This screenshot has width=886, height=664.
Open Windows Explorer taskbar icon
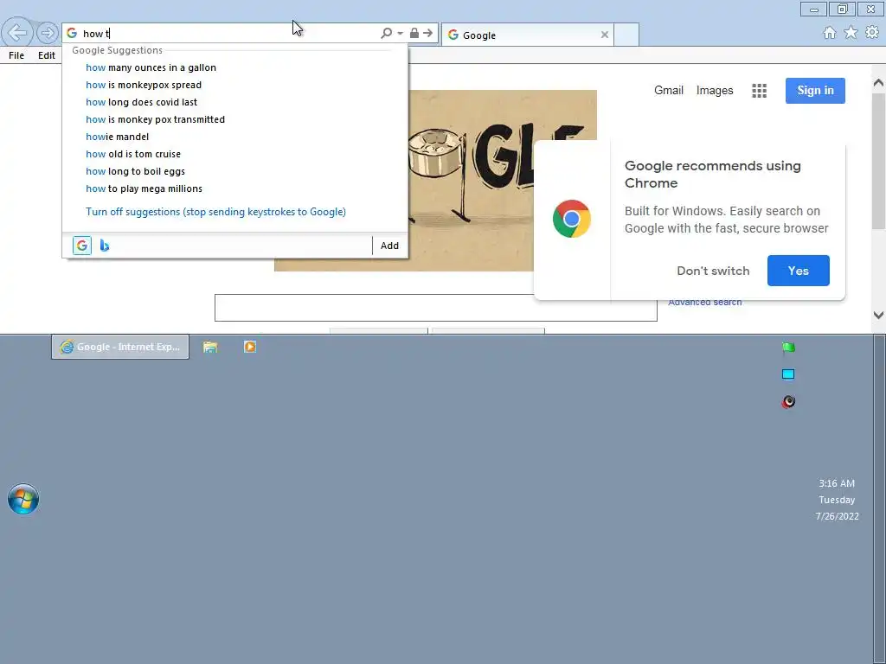[210, 347]
